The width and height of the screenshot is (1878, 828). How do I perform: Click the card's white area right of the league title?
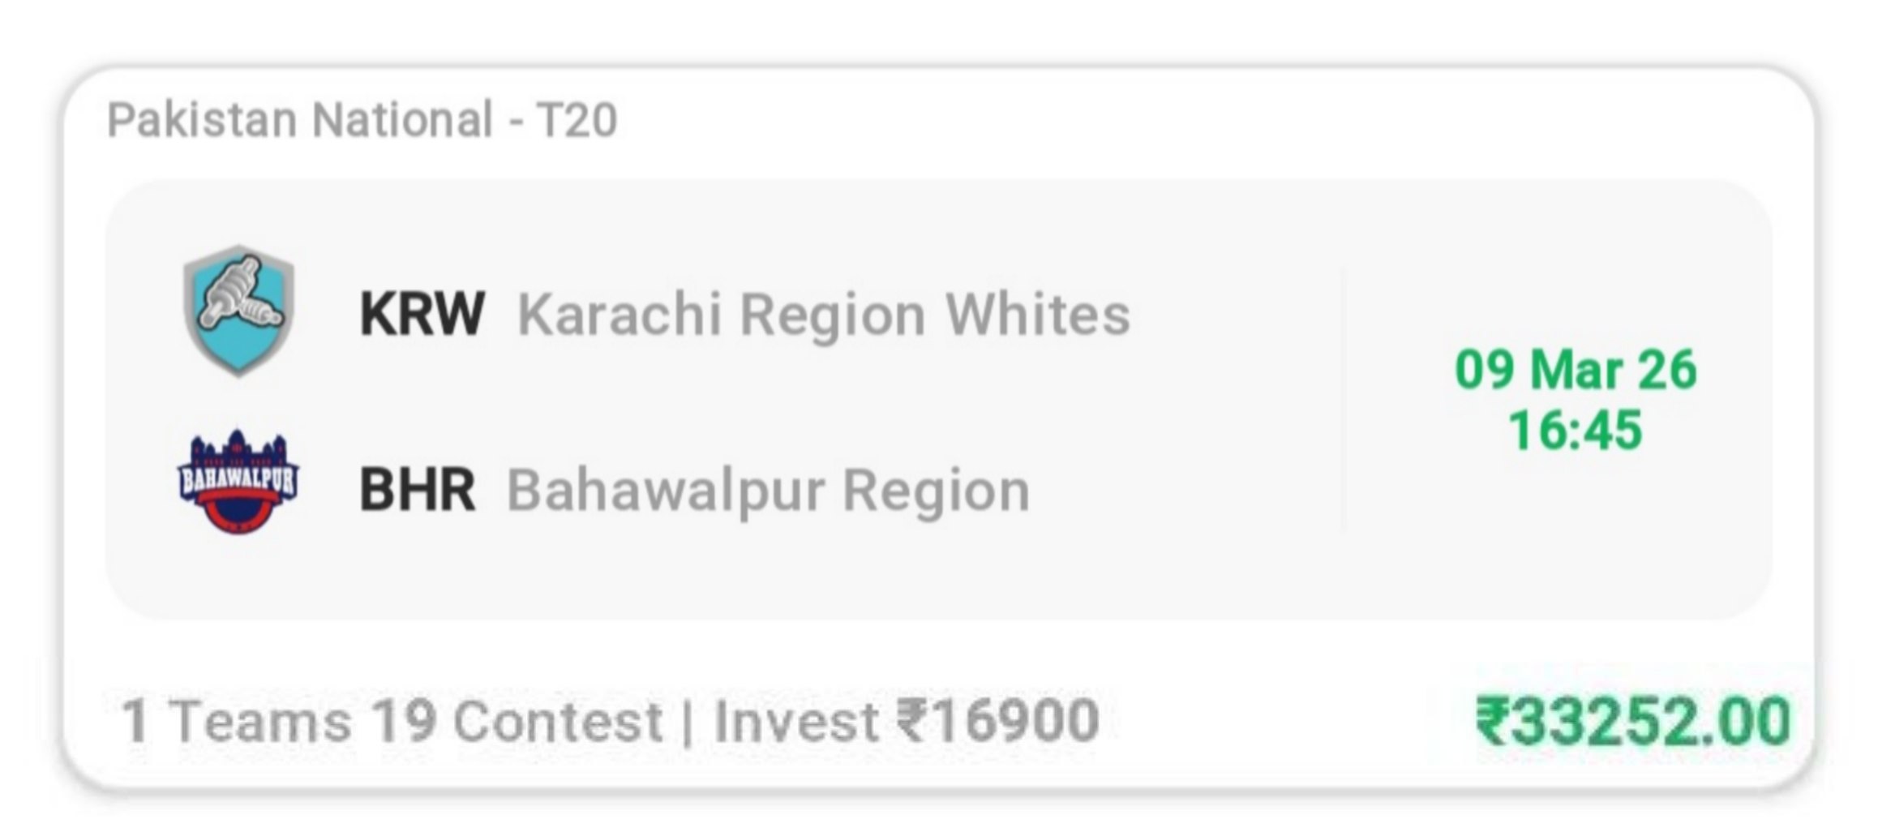click(1135, 120)
